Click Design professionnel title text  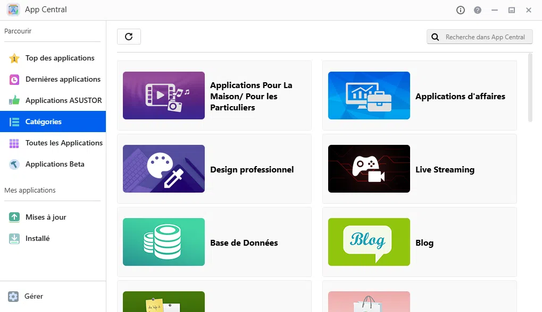click(252, 170)
